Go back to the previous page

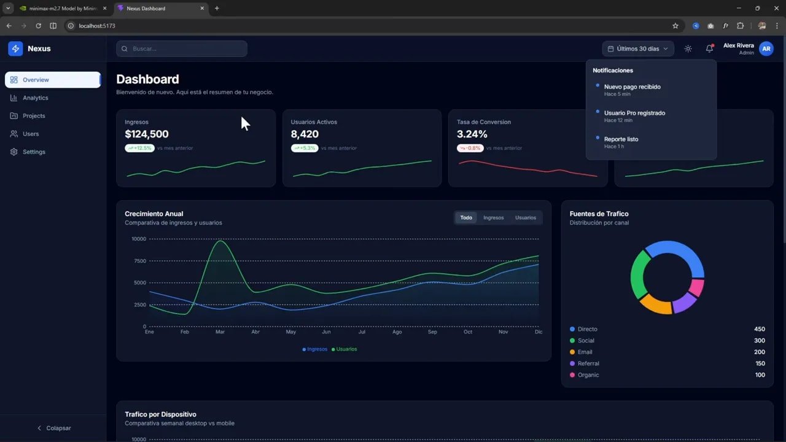9,26
